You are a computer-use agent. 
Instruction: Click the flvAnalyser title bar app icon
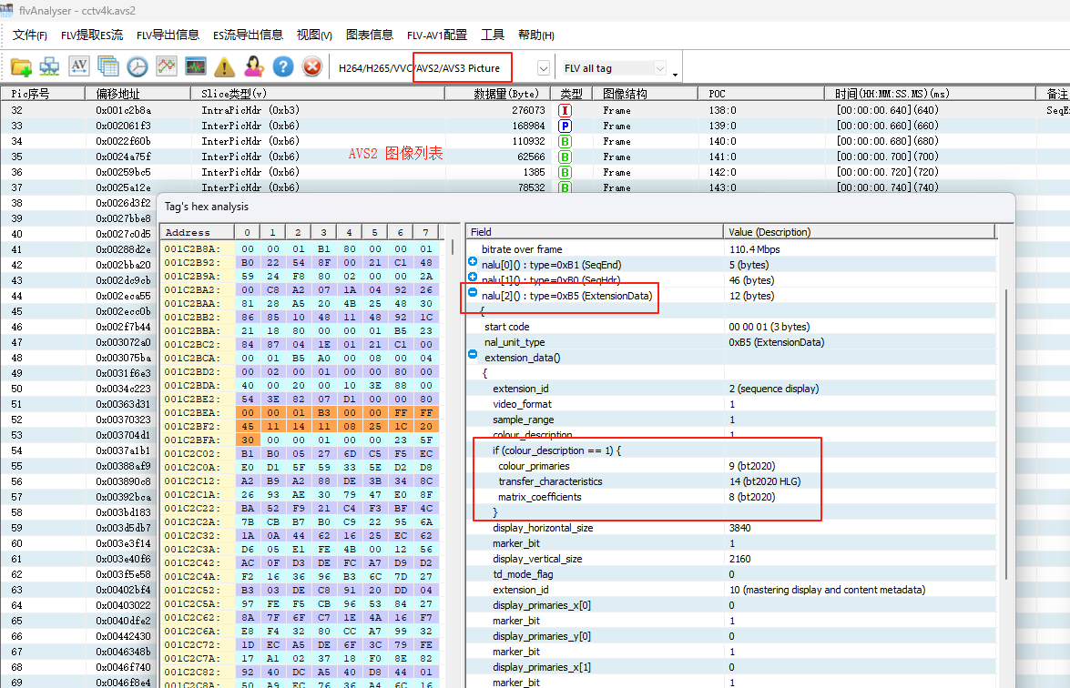6,9
